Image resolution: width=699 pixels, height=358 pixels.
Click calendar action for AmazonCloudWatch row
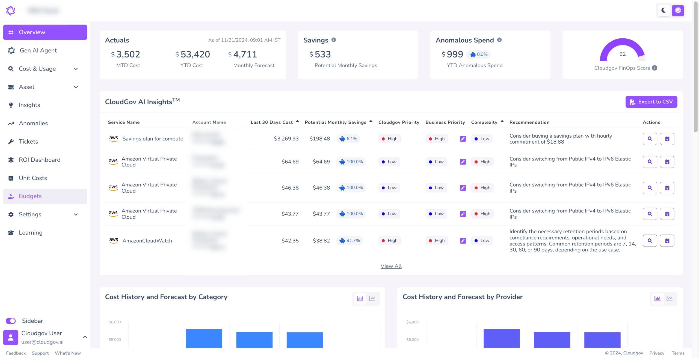click(x=667, y=241)
